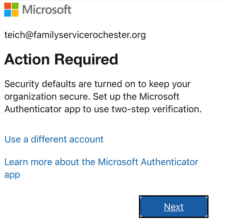Open the Use a different account link

[54, 139]
